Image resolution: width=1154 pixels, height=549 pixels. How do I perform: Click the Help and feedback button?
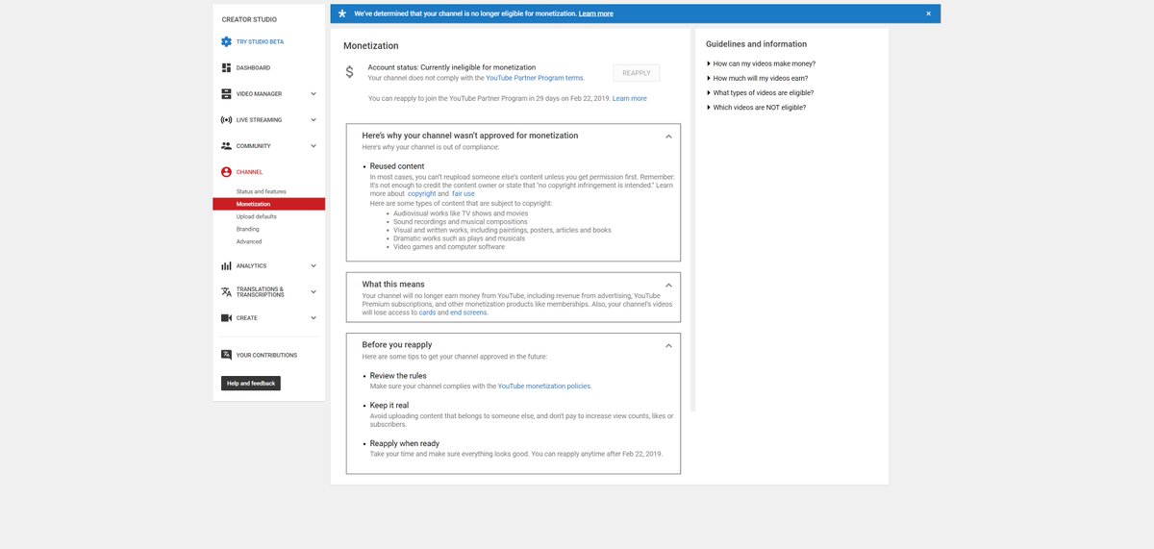coord(251,383)
